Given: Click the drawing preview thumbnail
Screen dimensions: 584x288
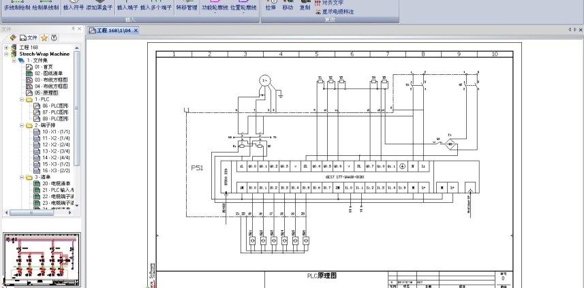Looking at the screenshot, I should point(42,260).
